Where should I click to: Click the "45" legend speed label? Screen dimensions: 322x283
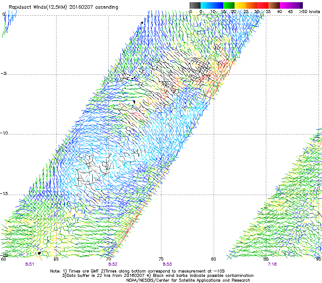290,12
